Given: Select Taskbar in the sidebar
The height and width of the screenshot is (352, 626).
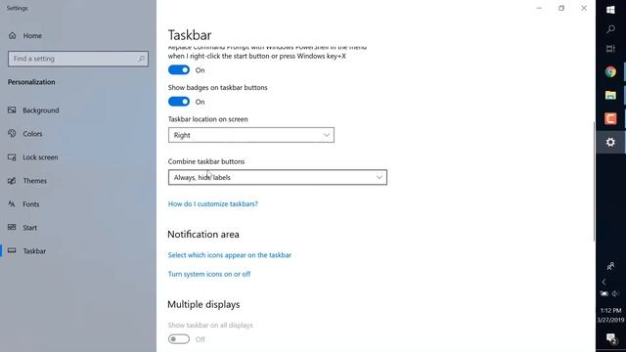Looking at the screenshot, I should [x=34, y=251].
